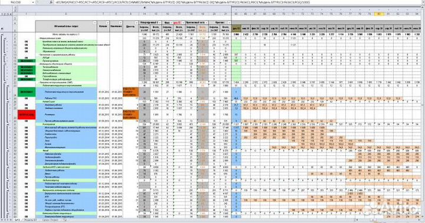Click the Окончание column header cell
Screen dimensions: 425x223
coord(116,26)
